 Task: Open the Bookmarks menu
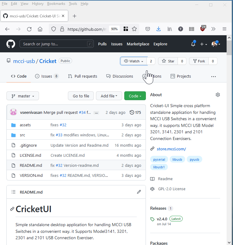tap(56, 4)
